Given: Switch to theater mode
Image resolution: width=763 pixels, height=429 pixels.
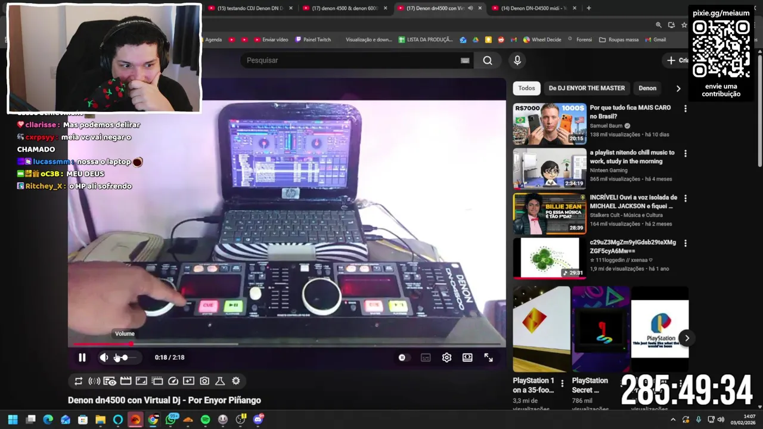Looking at the screenshot, I should coord(467,357).
